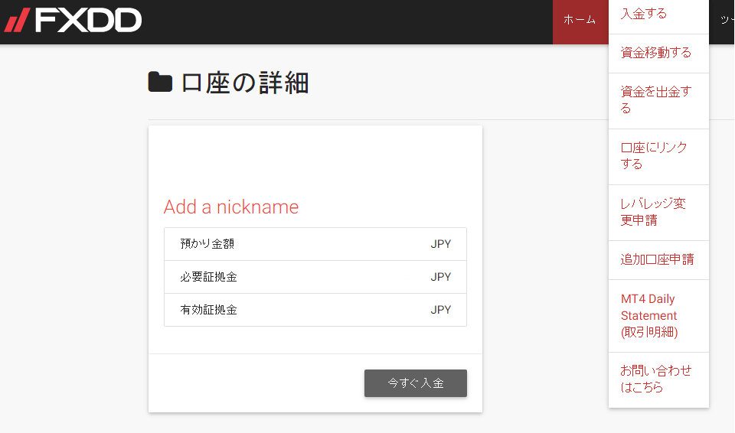
Task: Click the 有効証拠金 row label
Action: tap(208, 310)
